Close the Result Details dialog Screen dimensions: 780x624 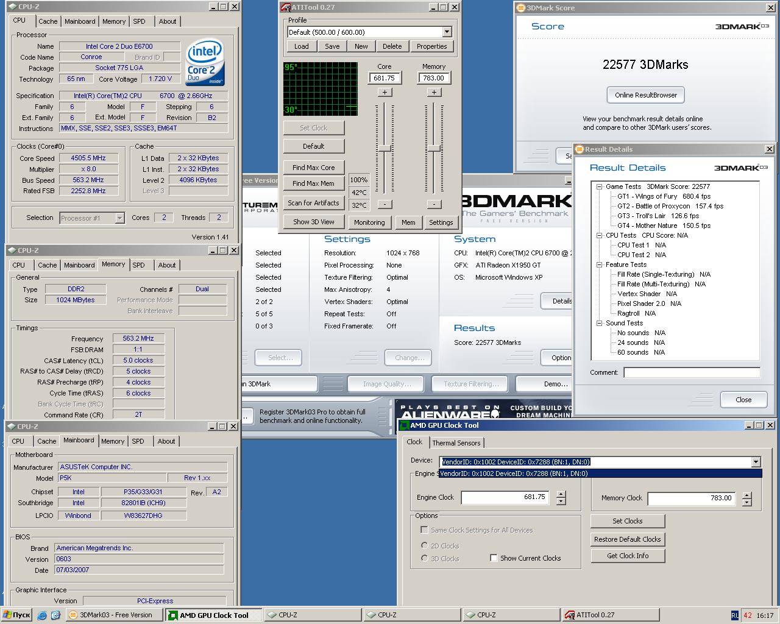tap(743, 400)
